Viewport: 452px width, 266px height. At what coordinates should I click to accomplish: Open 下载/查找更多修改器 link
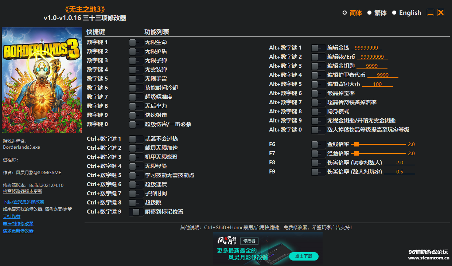(23, 202)
